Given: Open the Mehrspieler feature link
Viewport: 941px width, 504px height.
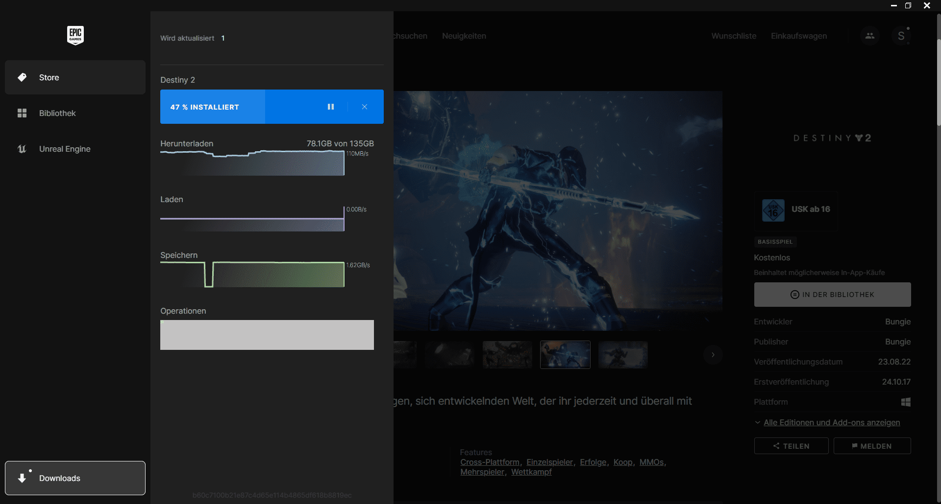Looking at the screenshot, I should tap(482, 472).
